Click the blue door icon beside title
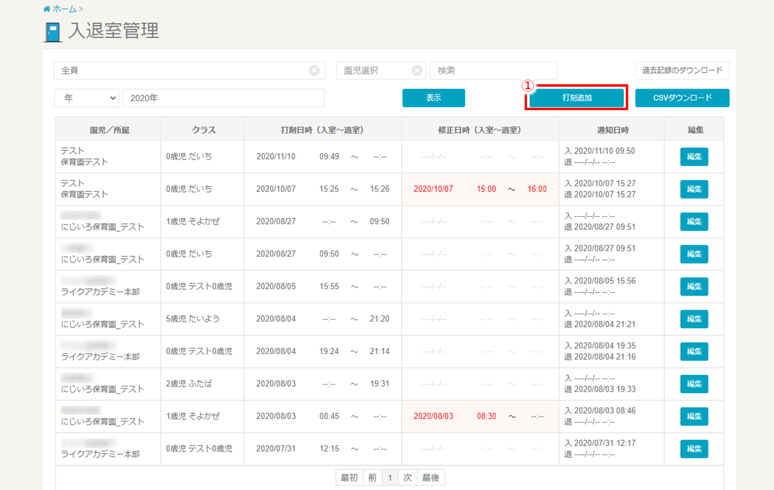The image size is (774, 490). [54, 32]
